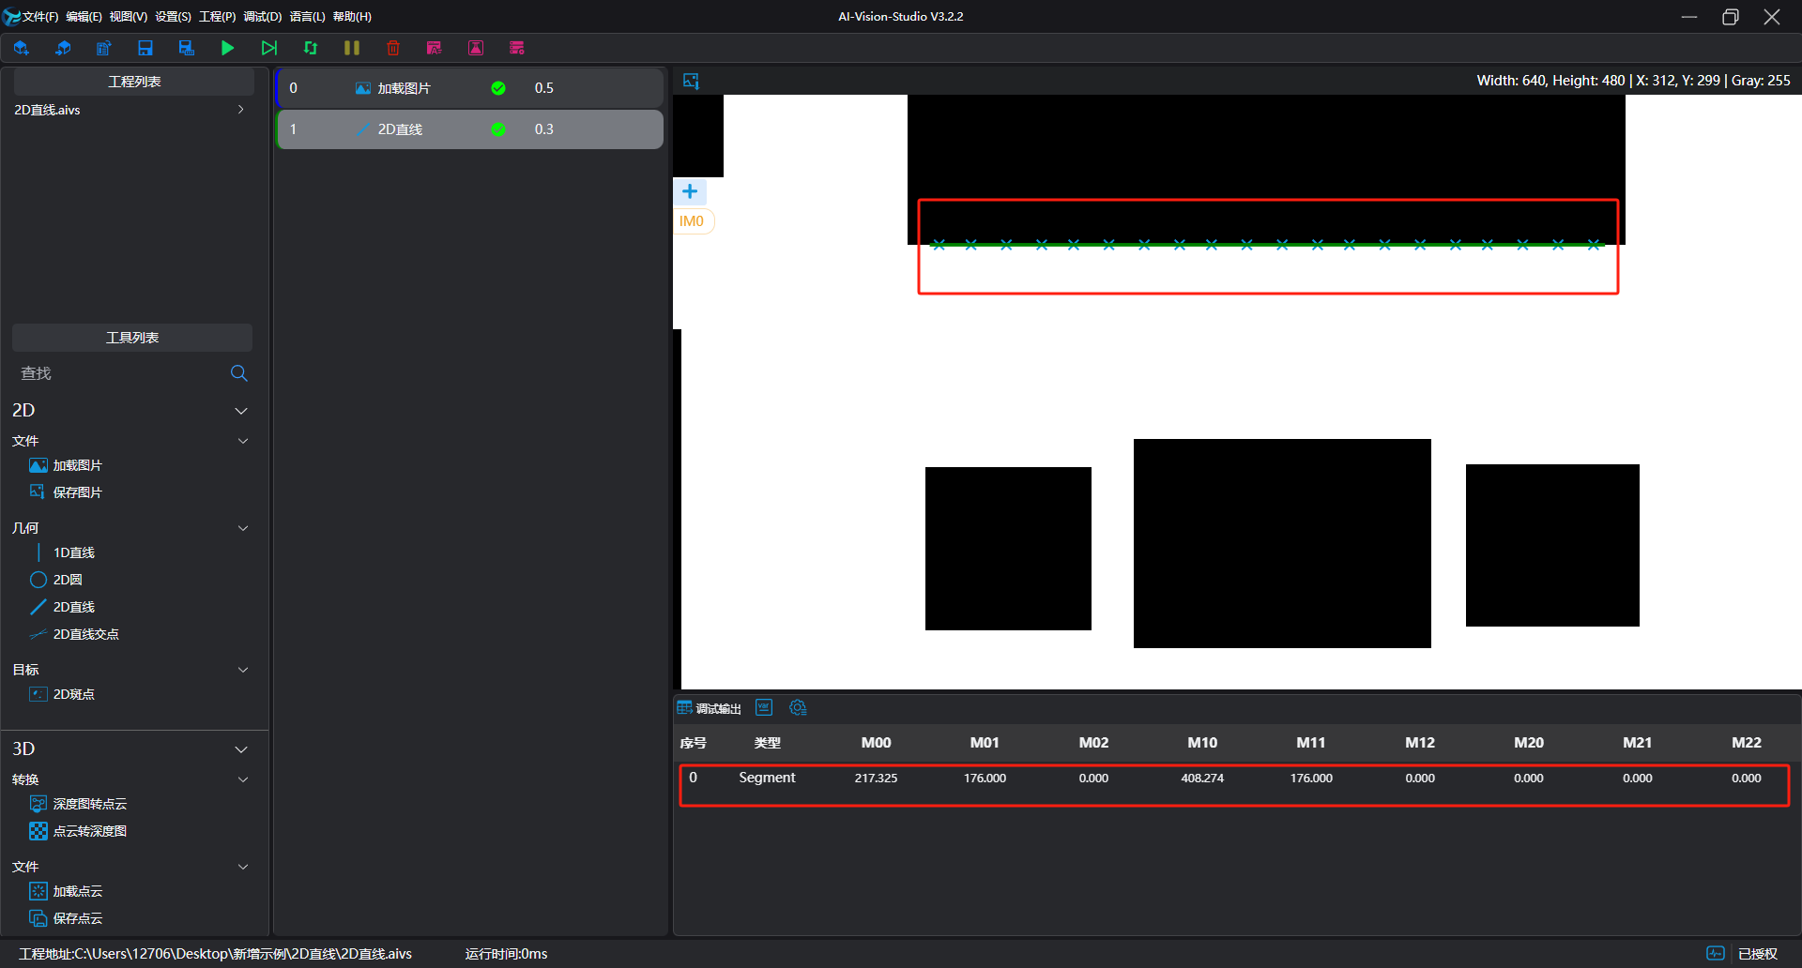Image resolution: width=1802 pixels, height=968 pixels.
Task: Select the 保存图片 tool
Action: point(66,492)
